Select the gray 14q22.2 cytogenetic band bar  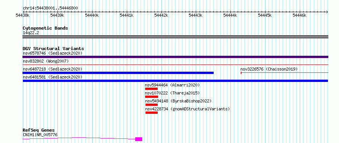pos(175,37)
